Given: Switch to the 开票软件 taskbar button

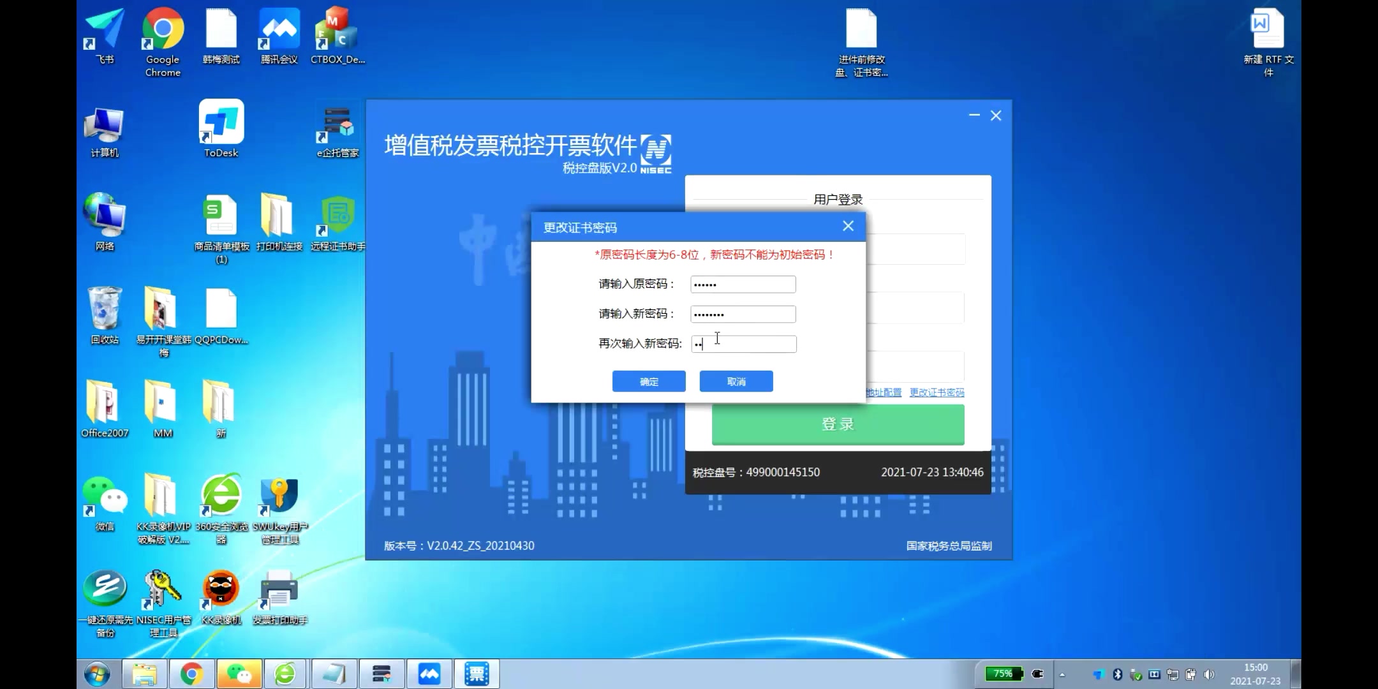Looking at the screenshot, I should tap(477, 674).
